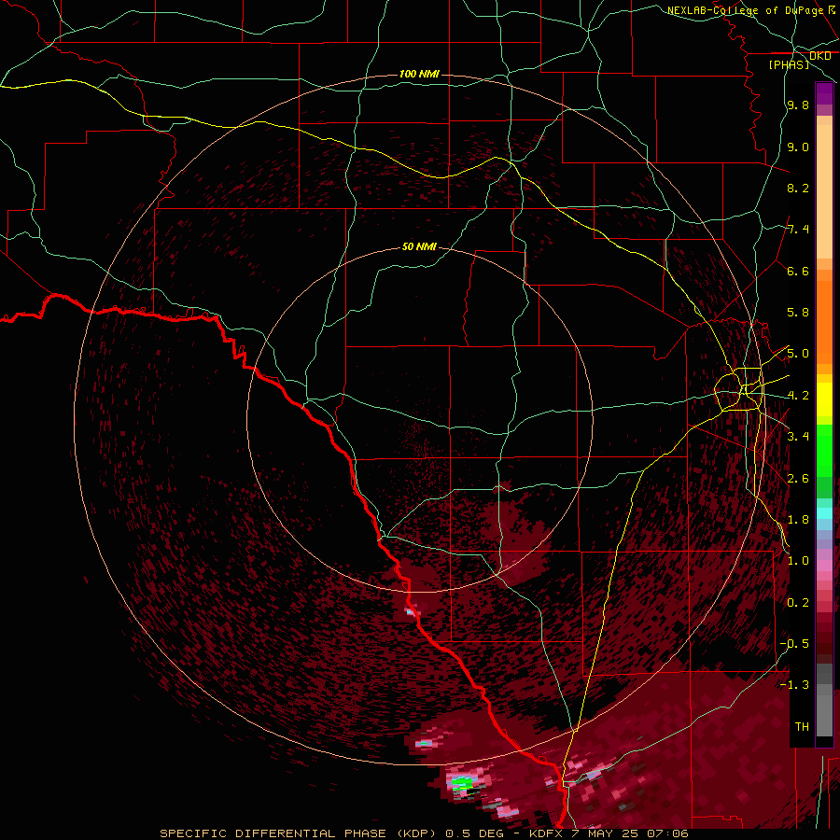This screenshot has height=840, width=840.
Task: Click the 1.0 value on the scale
Action: 798,561
